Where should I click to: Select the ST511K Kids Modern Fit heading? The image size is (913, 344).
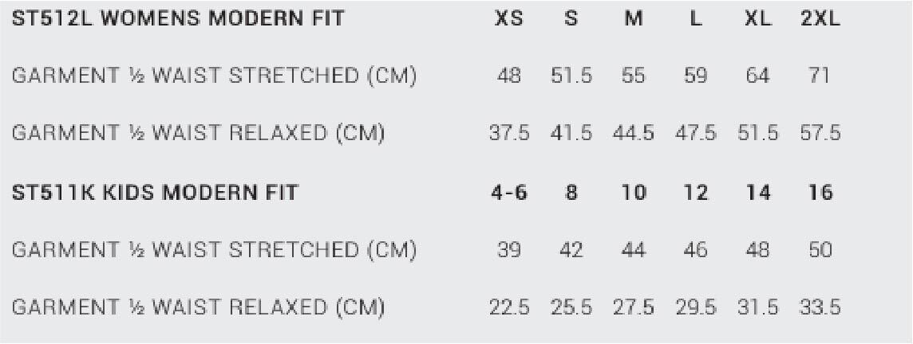[155, 193]
